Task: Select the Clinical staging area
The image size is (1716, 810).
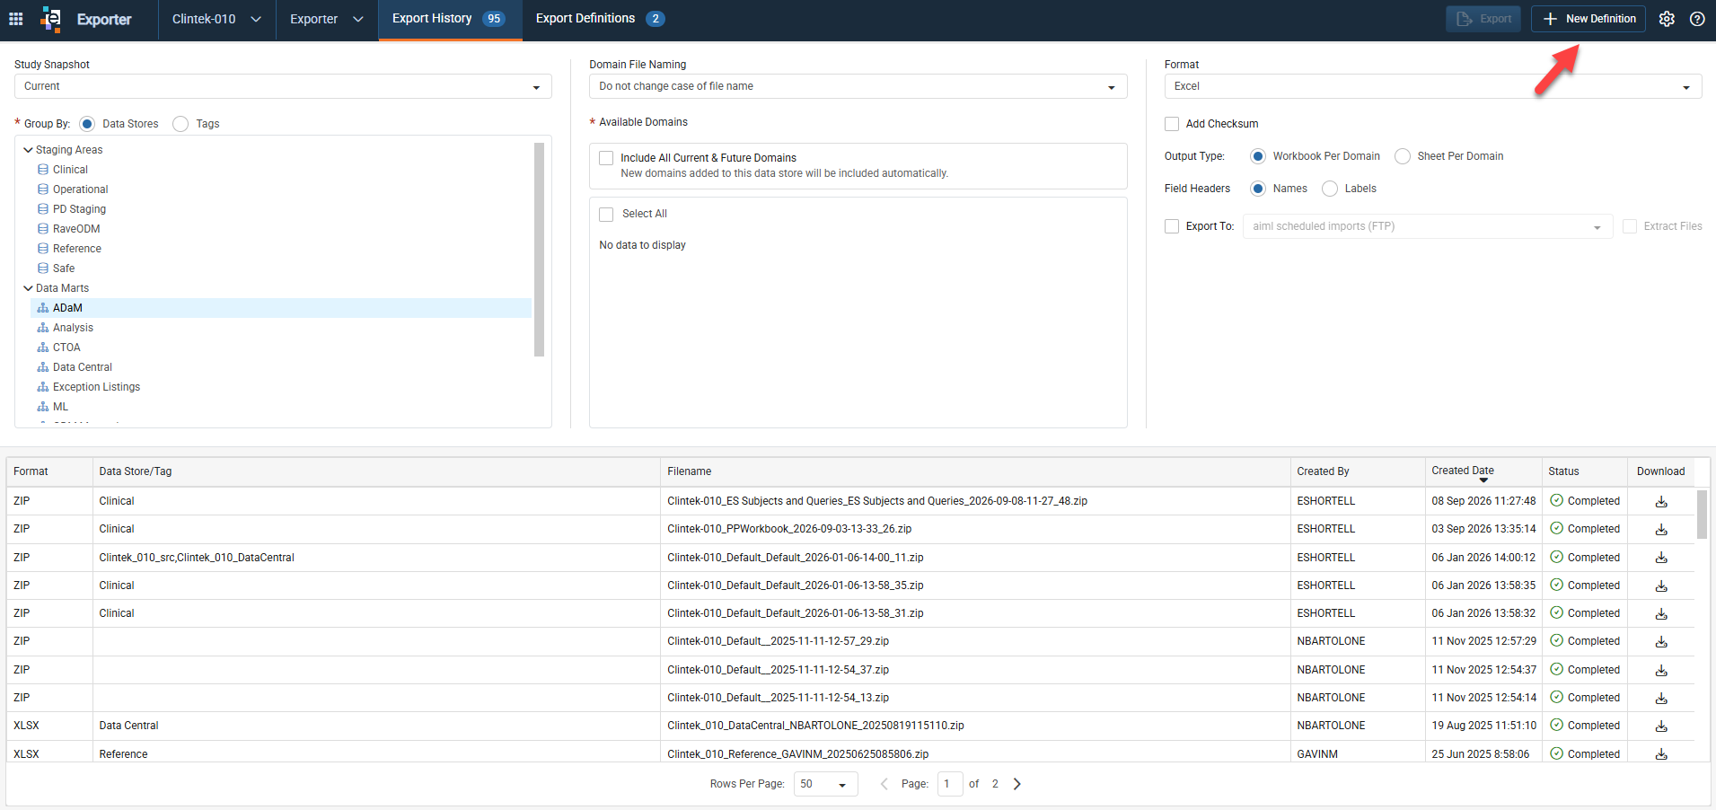Action: pos(70,170)
